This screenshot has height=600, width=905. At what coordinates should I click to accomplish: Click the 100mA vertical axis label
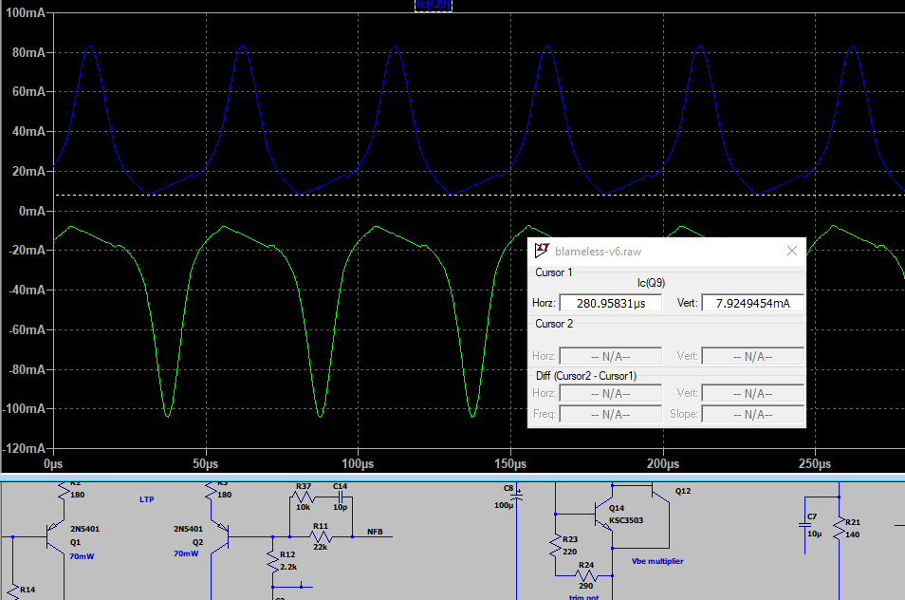coord(26,12)
